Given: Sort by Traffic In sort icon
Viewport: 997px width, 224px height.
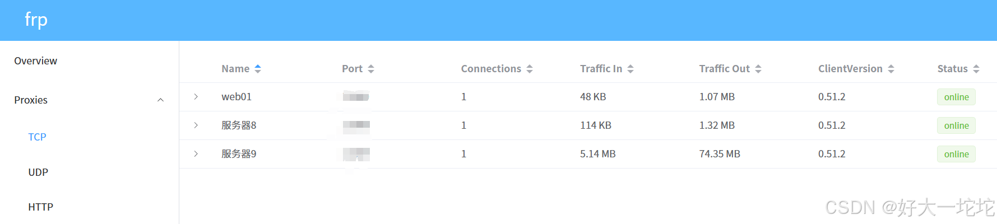Looking at the screenshot, I should (630, 69).
